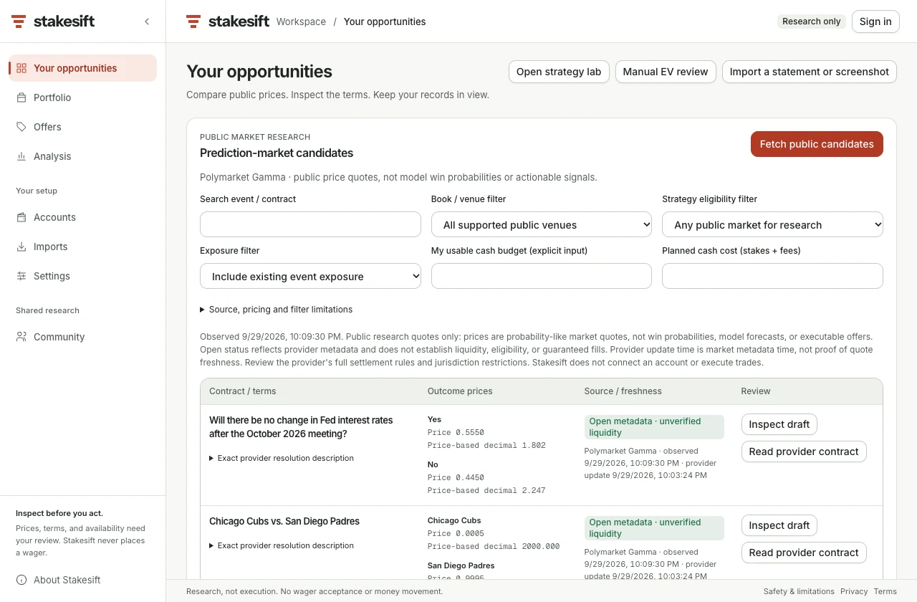The width and height of the screenshot is (917, 602).
Task: Click the Review column header
Action: coord(756,391)
